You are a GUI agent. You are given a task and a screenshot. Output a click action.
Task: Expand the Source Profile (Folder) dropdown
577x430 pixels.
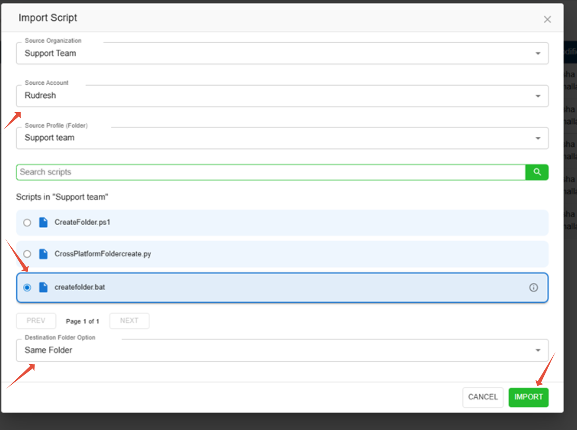pos(538,138)
